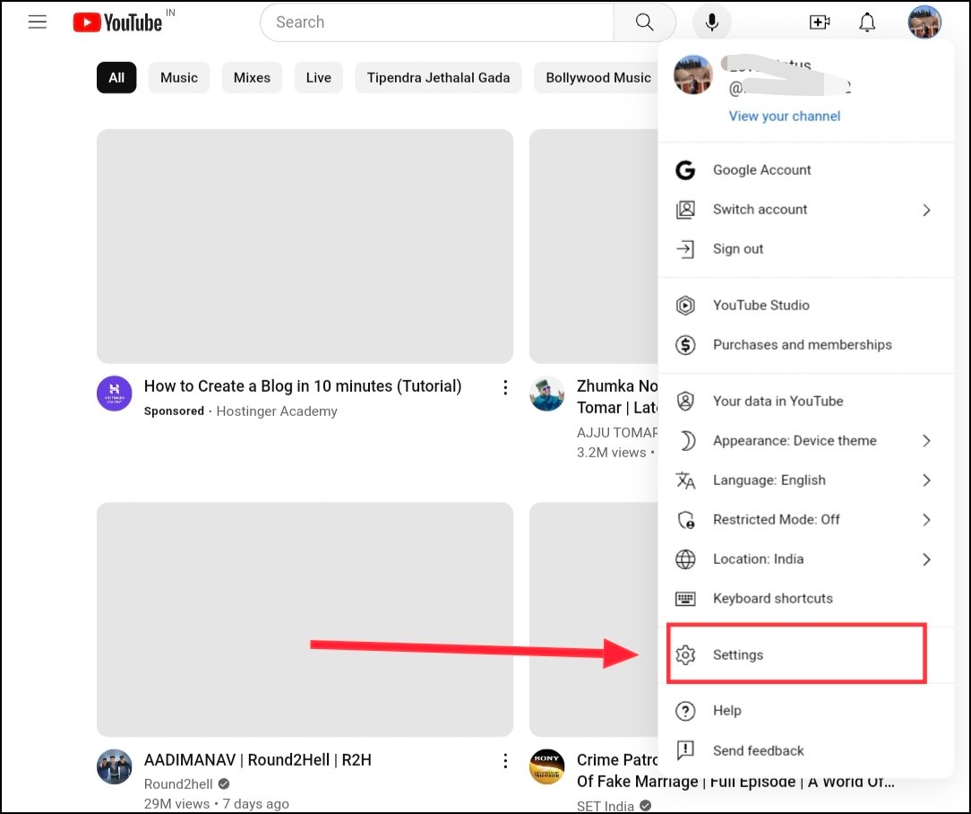Expand the Appearance submenu arrow
The image size is (971, 814).
click(x=926, y=441)
